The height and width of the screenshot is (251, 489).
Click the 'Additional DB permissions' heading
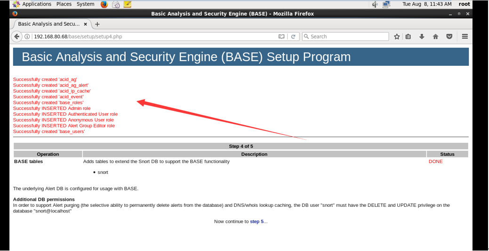click(x=44, y=199)
